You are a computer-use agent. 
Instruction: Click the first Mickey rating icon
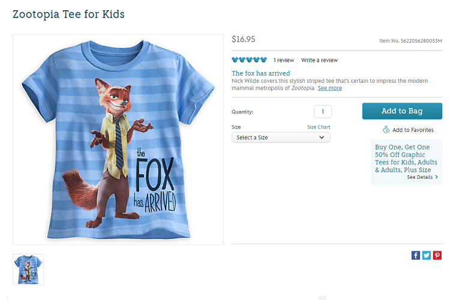(x=235, y=60)
